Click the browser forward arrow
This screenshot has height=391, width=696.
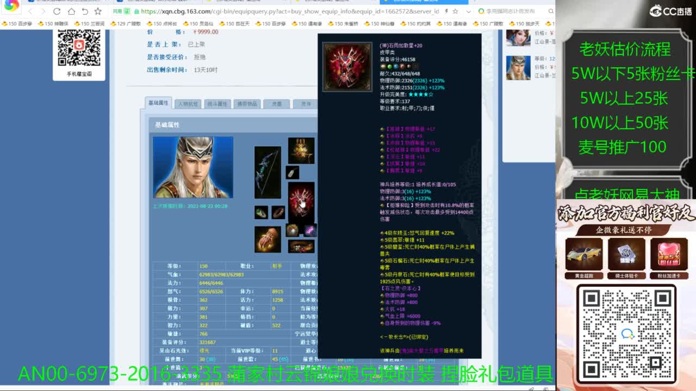pyautogui.click(x=43, y=11)
